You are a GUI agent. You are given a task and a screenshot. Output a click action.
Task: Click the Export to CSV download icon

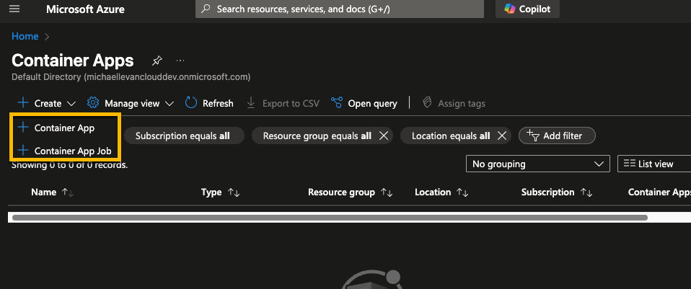click(251, 103)
